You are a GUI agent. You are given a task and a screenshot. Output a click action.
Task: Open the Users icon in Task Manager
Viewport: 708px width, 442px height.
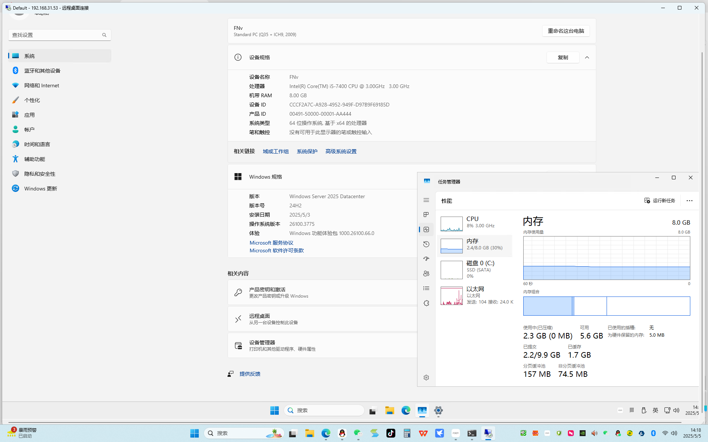tap(426, 274)
